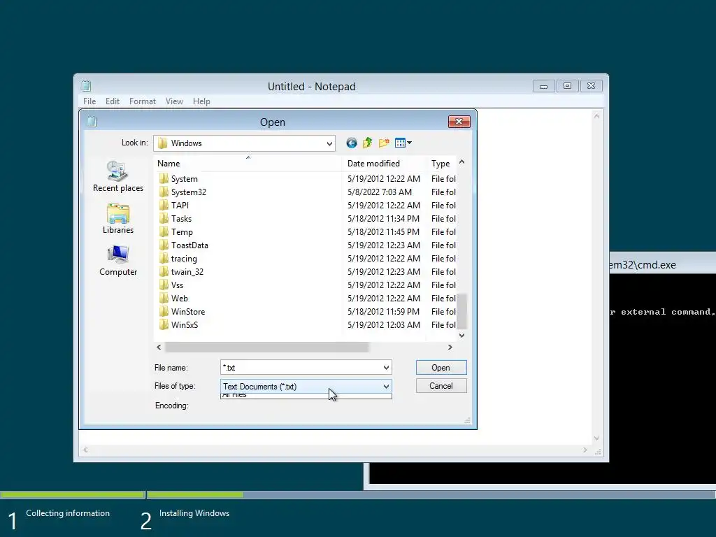
Task: Click Notepad vertical scrollbar down arrow
Action: point(596,438)
